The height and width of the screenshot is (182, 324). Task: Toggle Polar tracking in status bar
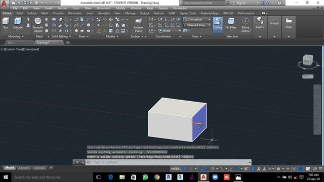[212, 169]
